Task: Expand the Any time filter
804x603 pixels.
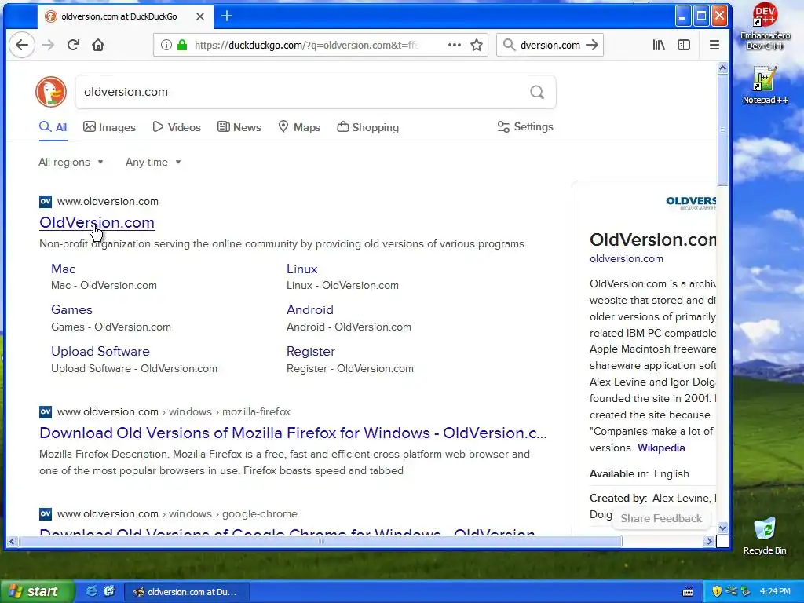Action: [153, 162]
